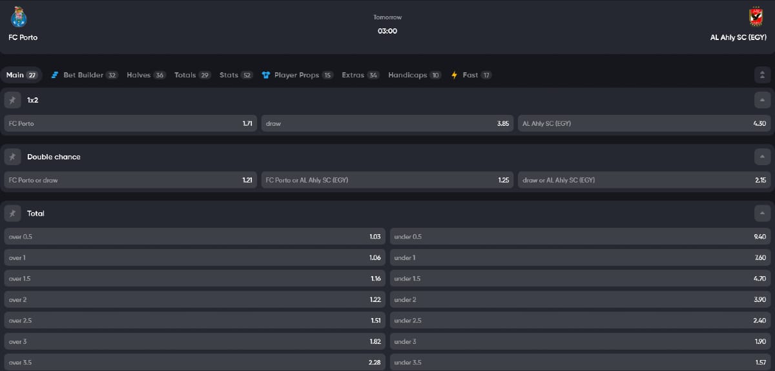Toggle collapse all markets button
The width and height of the screenshot is (775, 371).
click(x=763, y=75)
